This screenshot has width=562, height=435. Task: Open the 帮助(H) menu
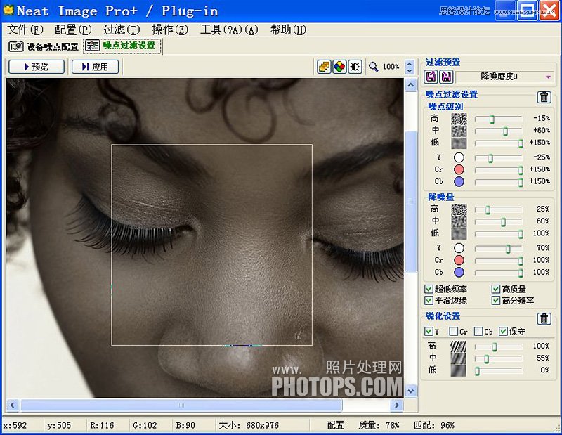(289, 30)
